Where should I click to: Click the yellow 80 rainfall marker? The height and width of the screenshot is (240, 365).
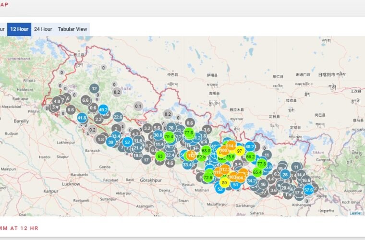[224, 183]
